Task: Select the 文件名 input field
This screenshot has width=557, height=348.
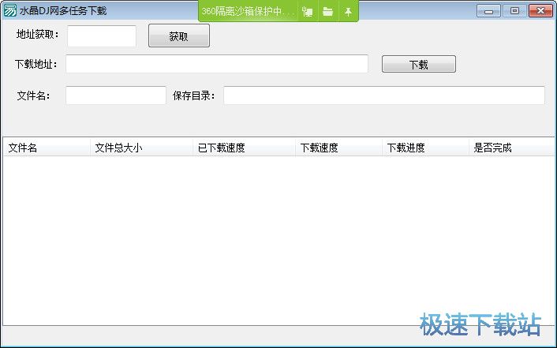Action: (116, 95)
